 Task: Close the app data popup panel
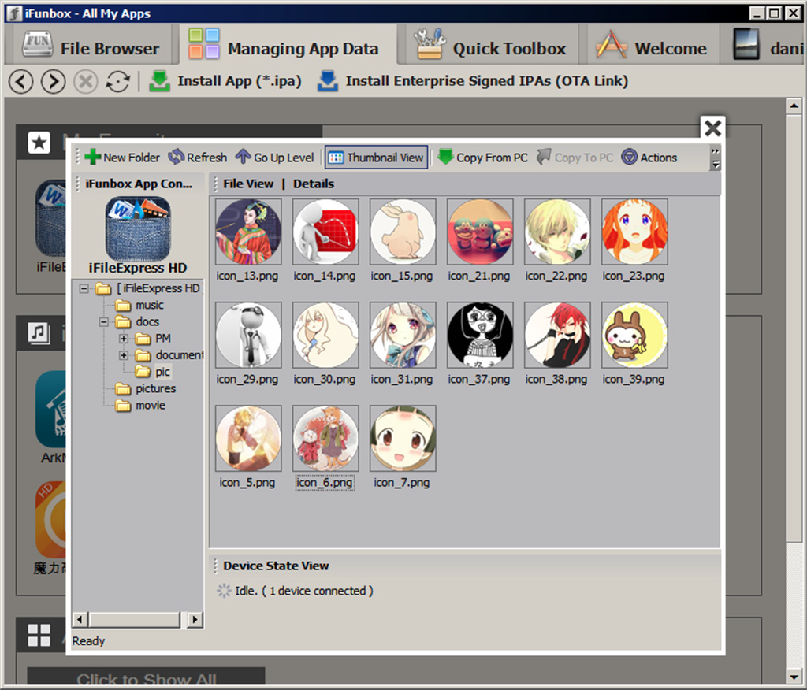click(x=712, y=128)
